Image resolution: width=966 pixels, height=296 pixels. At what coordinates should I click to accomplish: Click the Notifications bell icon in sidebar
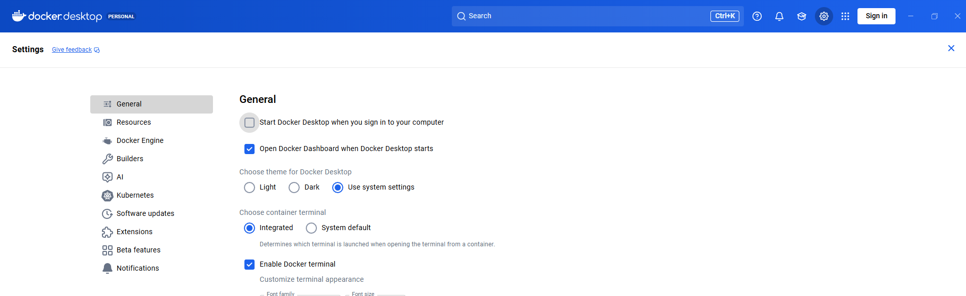point(108,268)
